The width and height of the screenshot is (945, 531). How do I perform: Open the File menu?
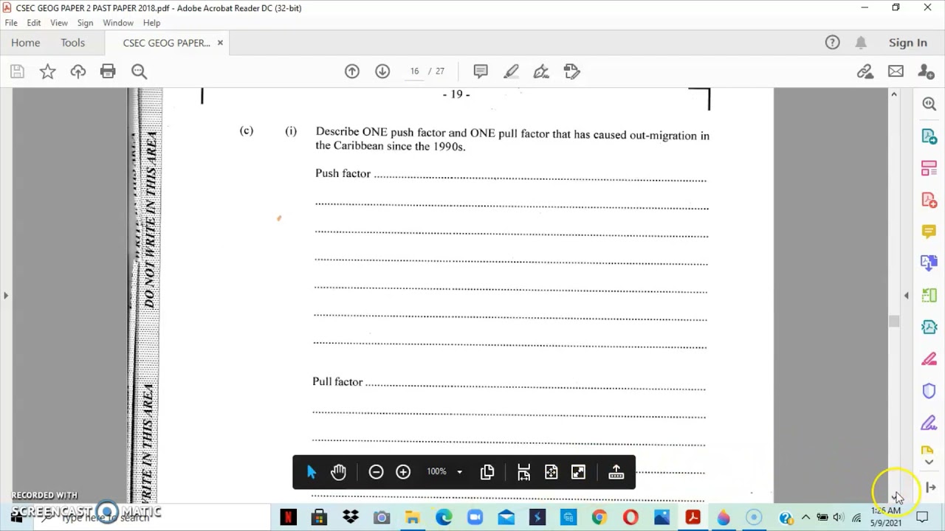(x=11, y=23)
